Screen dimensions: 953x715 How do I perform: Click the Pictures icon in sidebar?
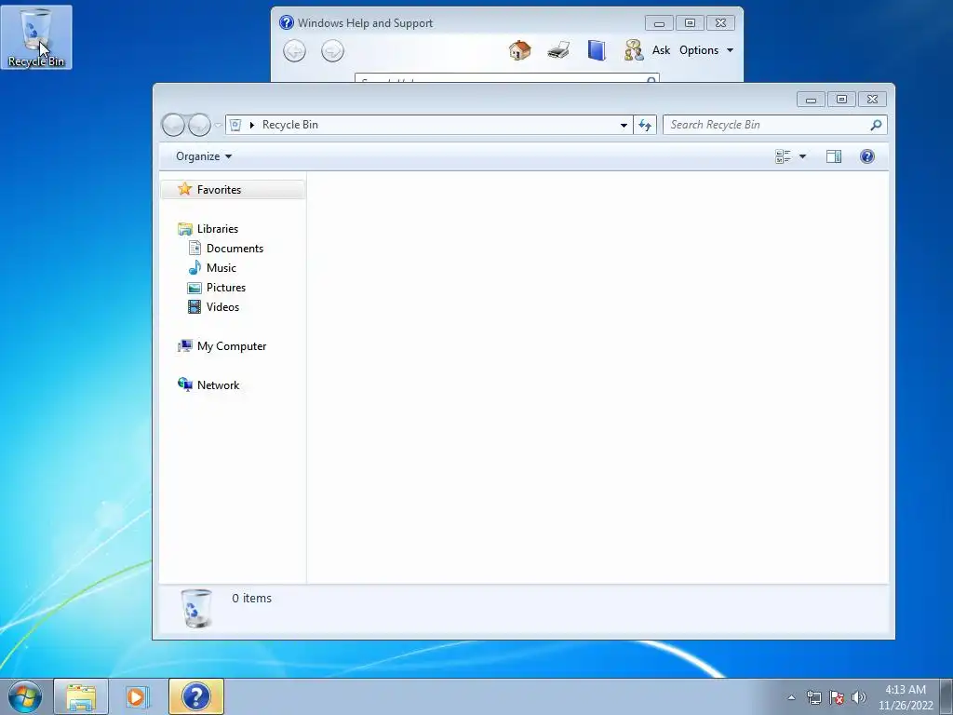coord(195,288)
